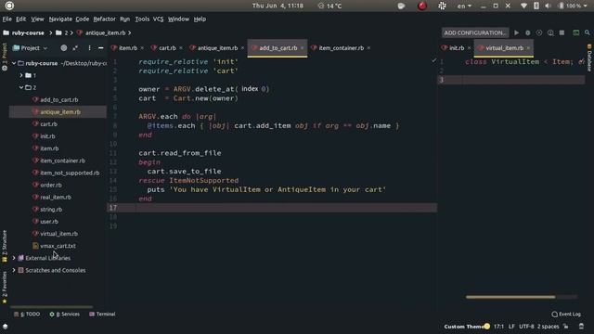594x334 pixels.
Task: Stop the running process via the square icon
Action: tap(562, 33)
